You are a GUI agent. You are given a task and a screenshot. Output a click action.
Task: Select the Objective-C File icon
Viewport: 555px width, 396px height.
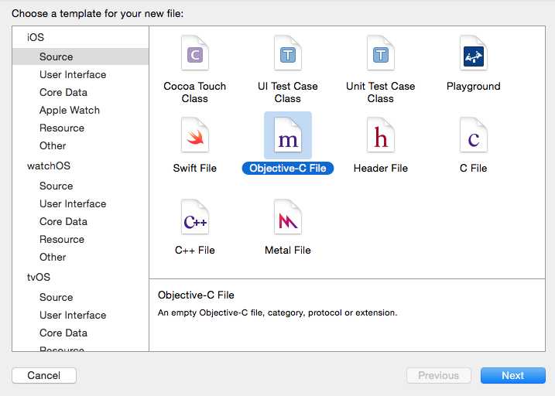(x=288, y=137)
